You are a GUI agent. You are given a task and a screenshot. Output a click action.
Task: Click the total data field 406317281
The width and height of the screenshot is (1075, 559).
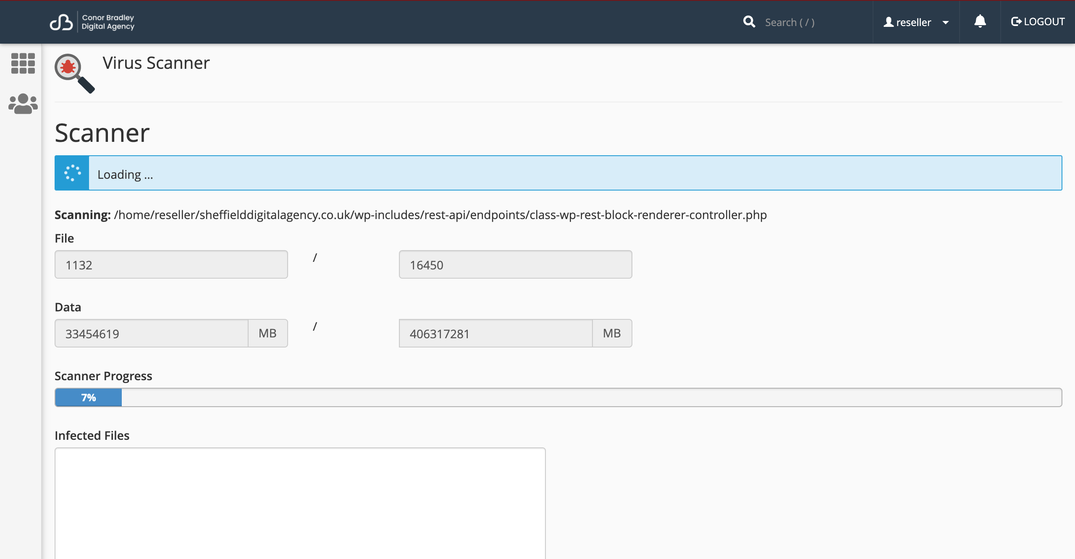click(x=496, y=334)
